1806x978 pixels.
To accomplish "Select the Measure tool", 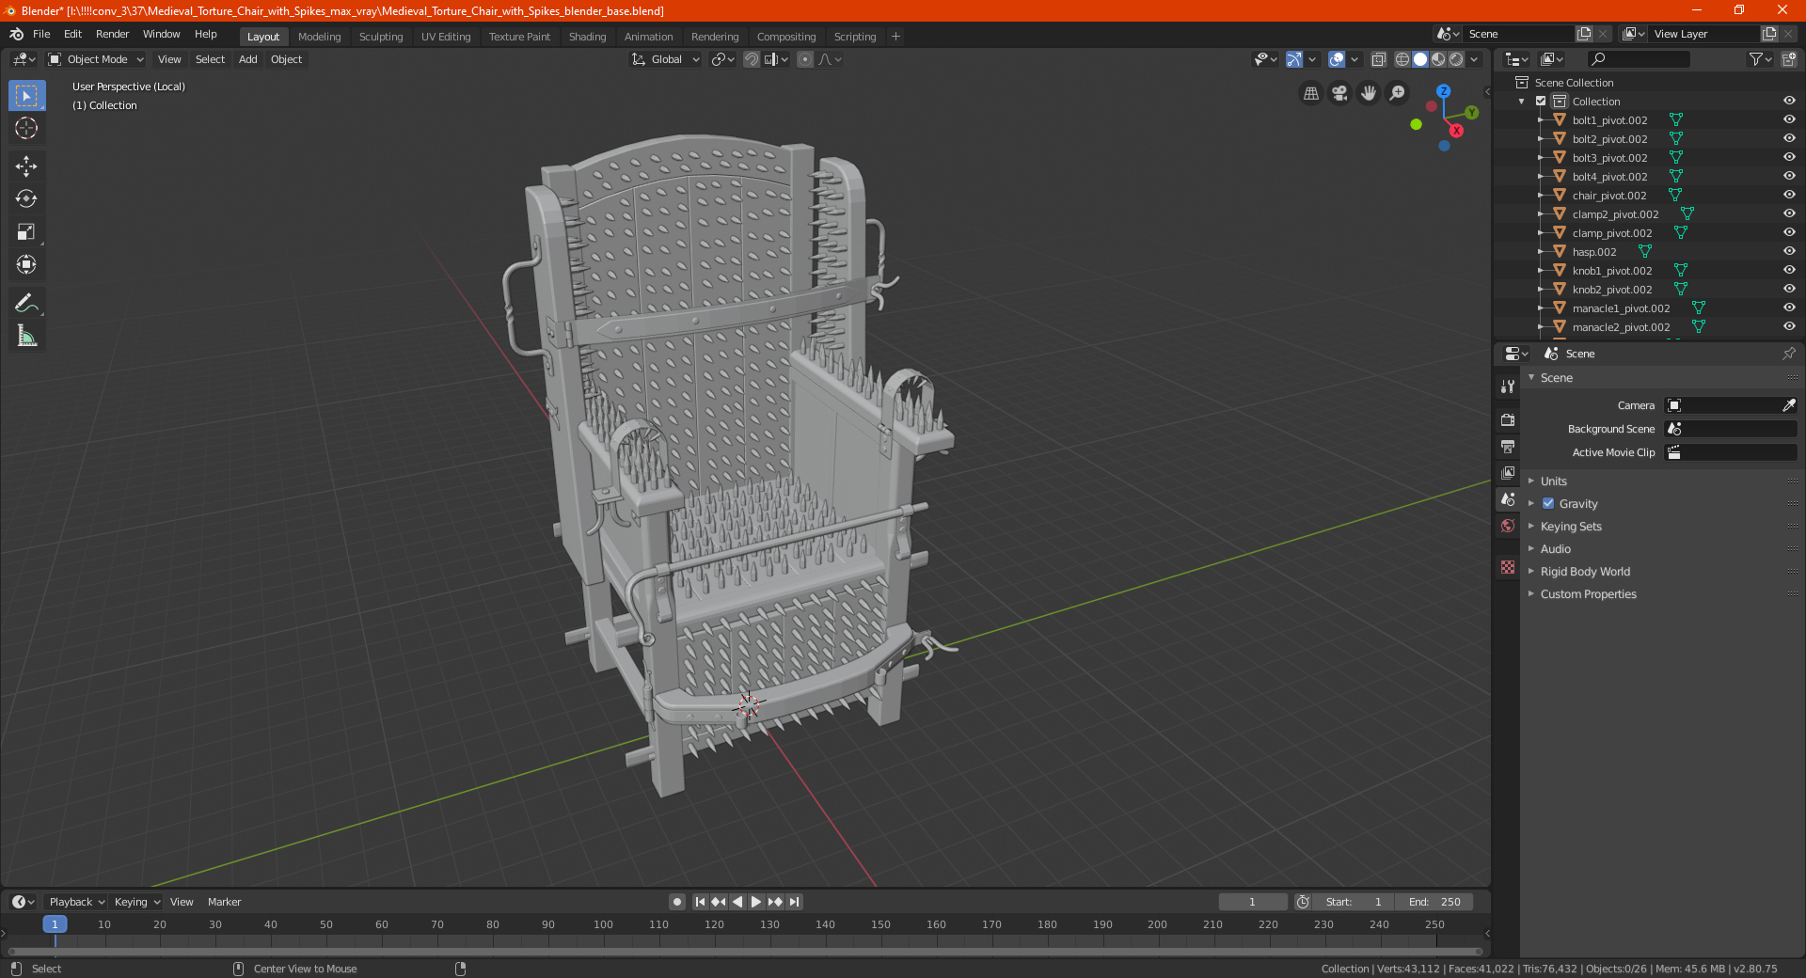I will click(26, 336).
